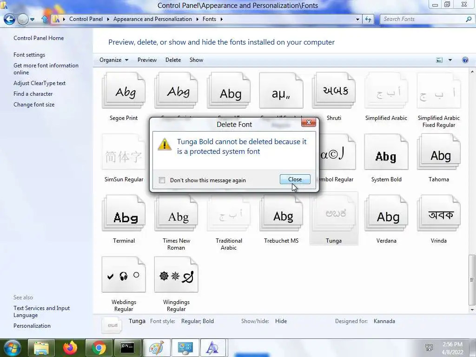The height and width of the screenshot is (357, 476).
Task: Select the Trebuchet MS font icon
Action: tap(281, 213)
